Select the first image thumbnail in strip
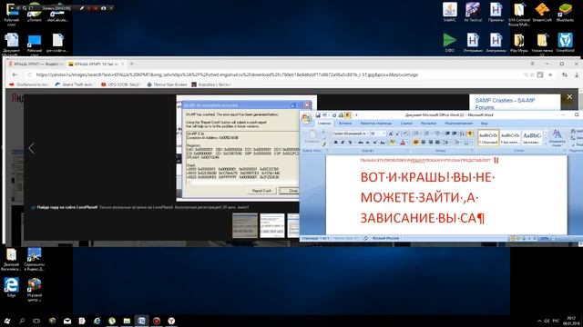Viewport: 583px width, 327px height. (x=245, y=225)
